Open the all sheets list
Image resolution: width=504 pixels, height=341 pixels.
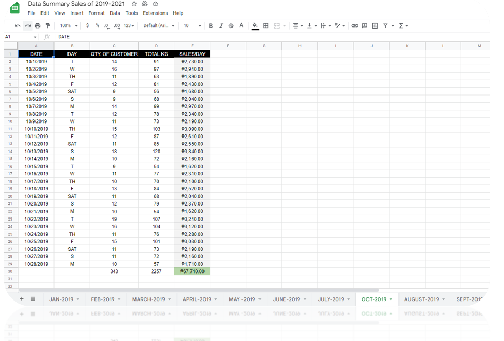pos(33,299)
